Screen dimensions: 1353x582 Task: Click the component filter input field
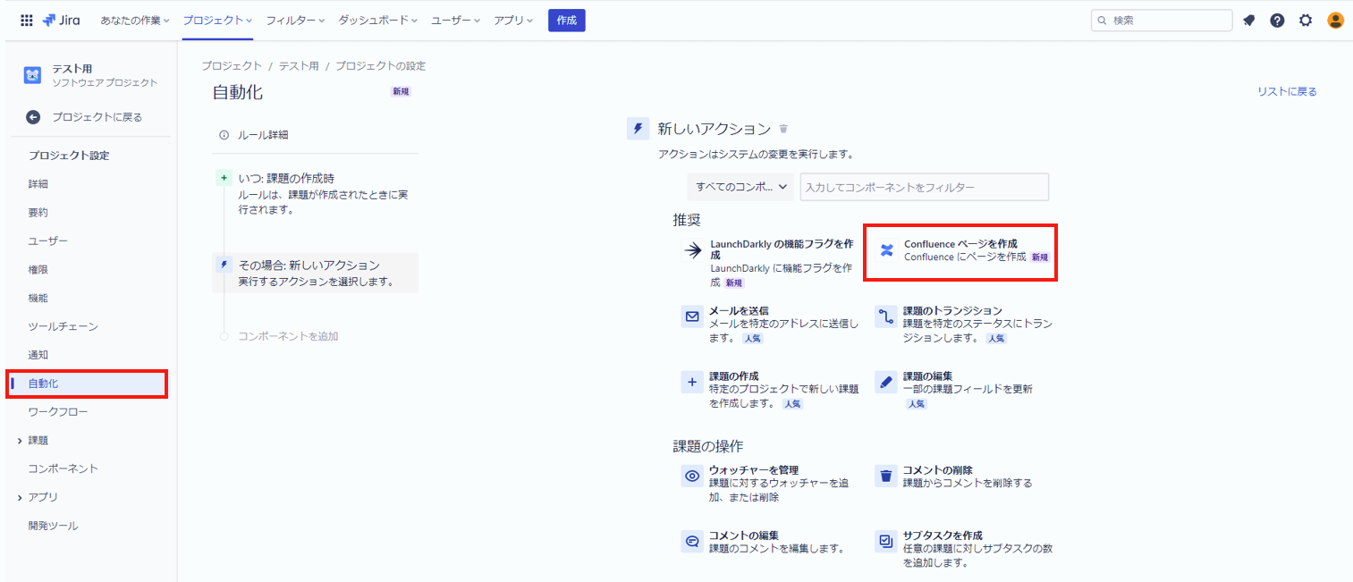(924, 187)
